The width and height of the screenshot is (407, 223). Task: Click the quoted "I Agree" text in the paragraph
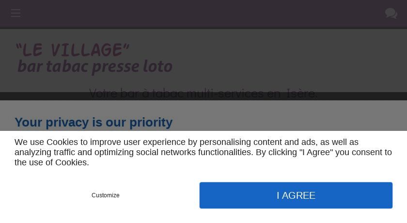316,152
